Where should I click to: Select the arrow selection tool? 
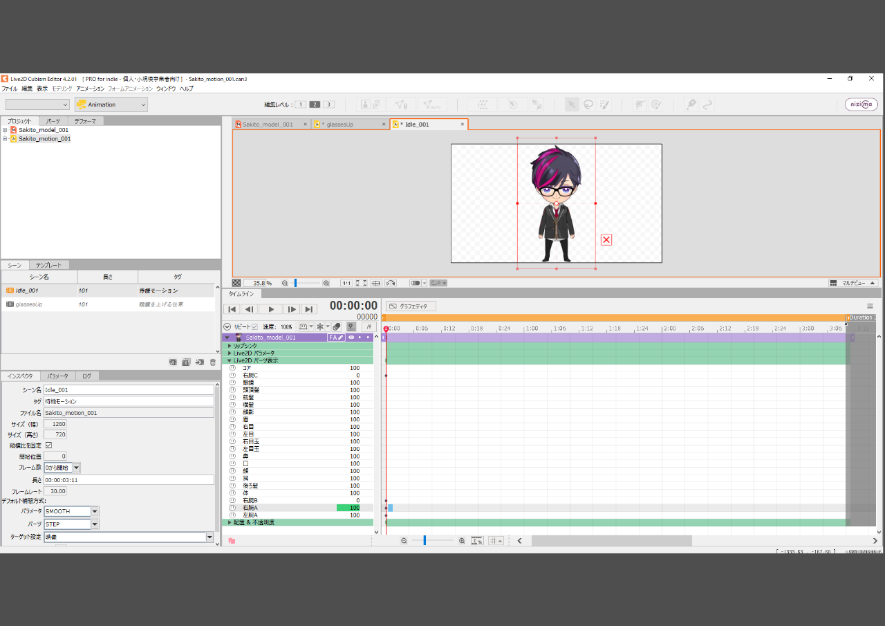tap(572, 104)
